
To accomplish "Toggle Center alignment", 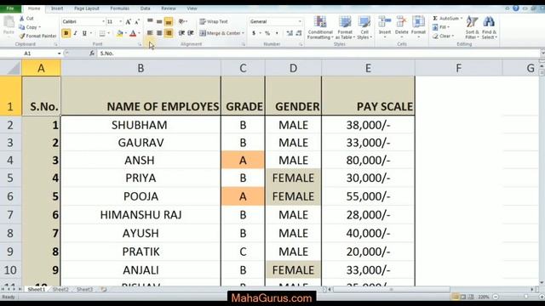I will point(159,33).
